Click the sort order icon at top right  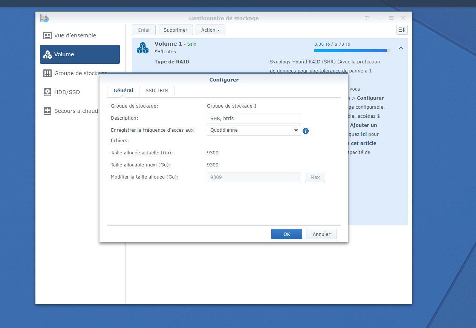(402, 30)
